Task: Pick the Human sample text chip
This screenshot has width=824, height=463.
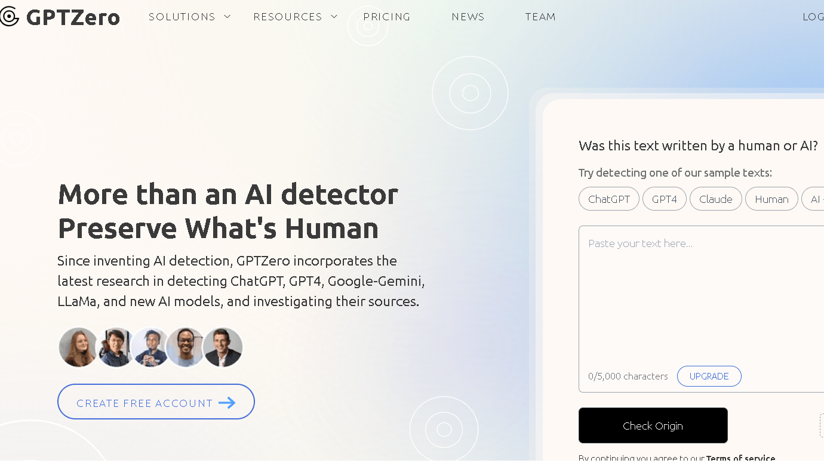Action: coord(771,199)
